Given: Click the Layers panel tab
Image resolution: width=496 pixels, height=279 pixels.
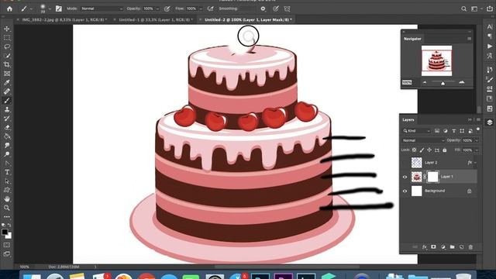Looking at the screenshot, I should point(408,120).
